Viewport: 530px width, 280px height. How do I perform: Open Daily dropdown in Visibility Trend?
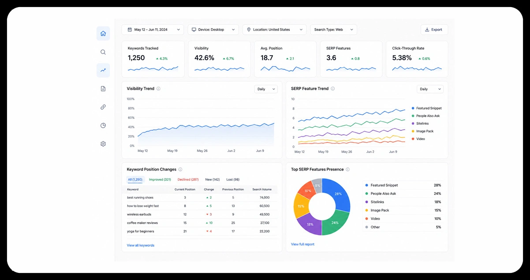coord(266,89)
